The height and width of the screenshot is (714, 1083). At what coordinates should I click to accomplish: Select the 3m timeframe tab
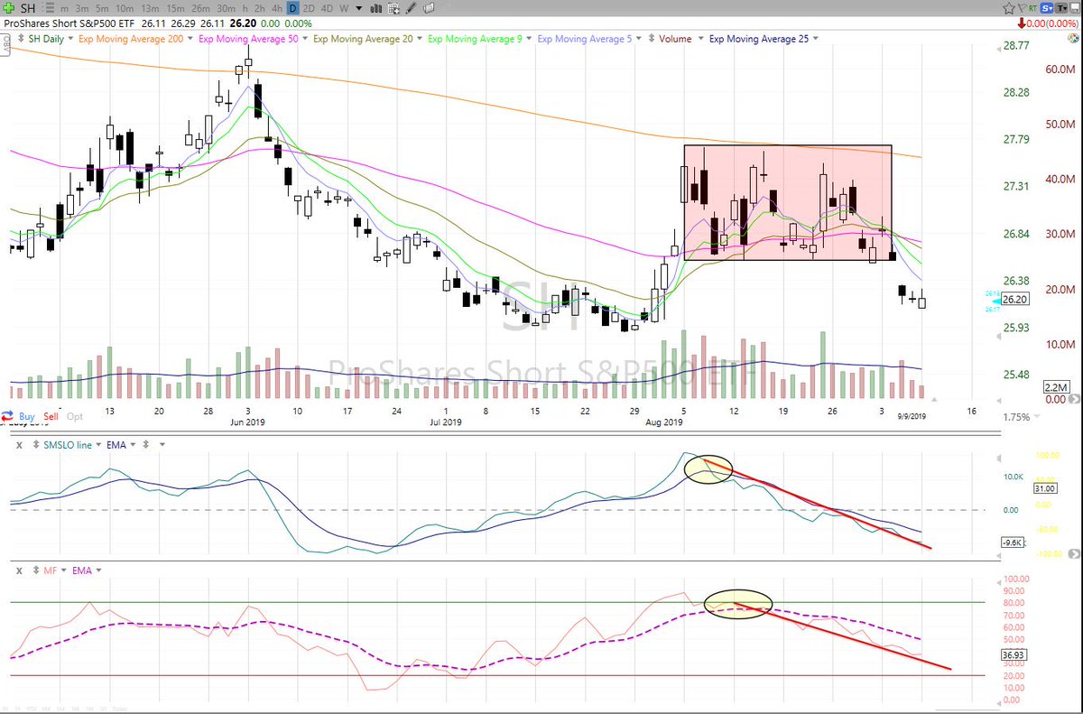point(84,8)
